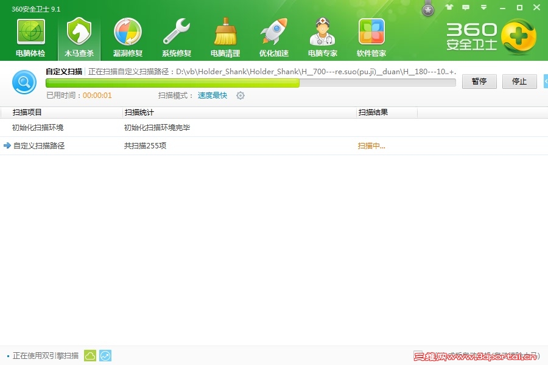Open the 电脑清理 cleanup broom module
548x365 pixels.
225,38
